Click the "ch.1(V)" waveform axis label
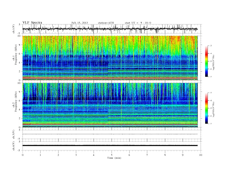Screen dimensions: 226x174 pos(13,29)
